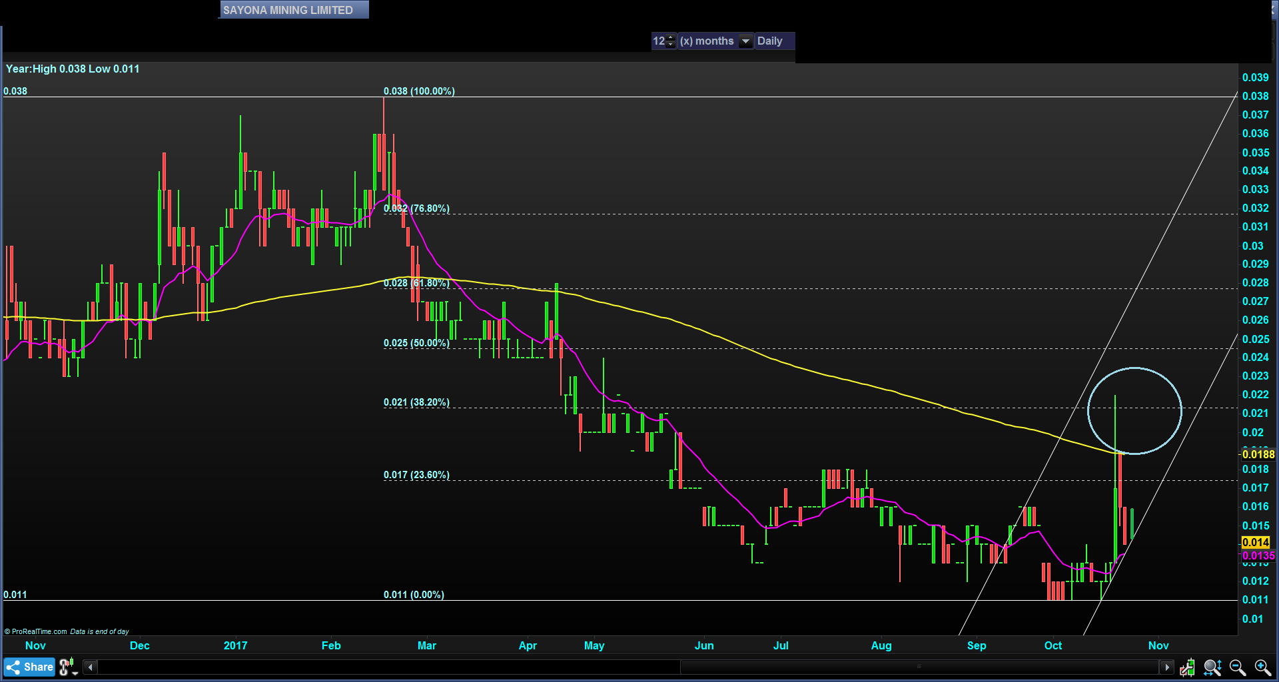
Task: Click the Share button
Action: pos(29,667)
